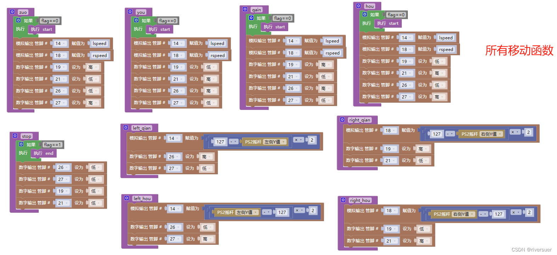This screenshot has width=557, height=255.
Task: Open the PS2 joystick axis dropdown in right_qian
Action: click(492, 134)
